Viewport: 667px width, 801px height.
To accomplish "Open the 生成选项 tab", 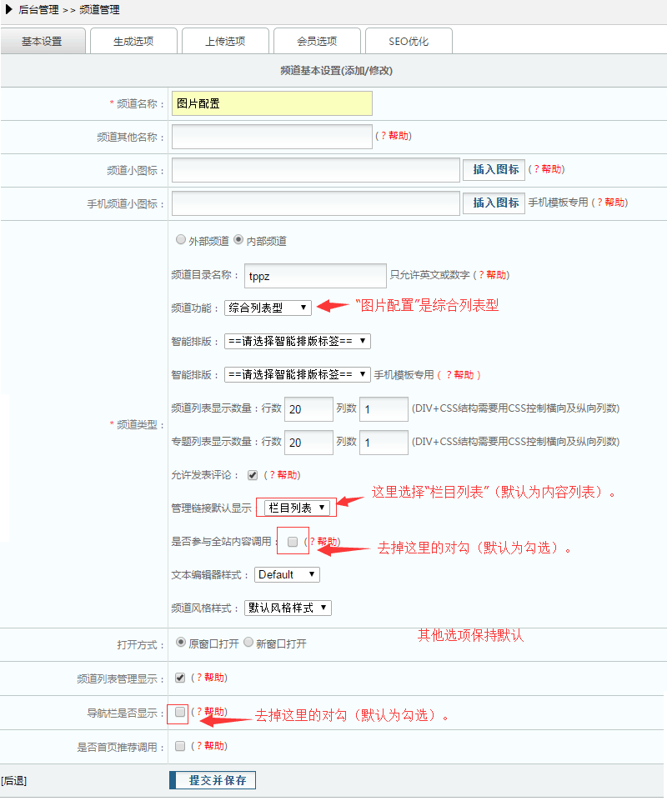I will [x=133, y=41].
